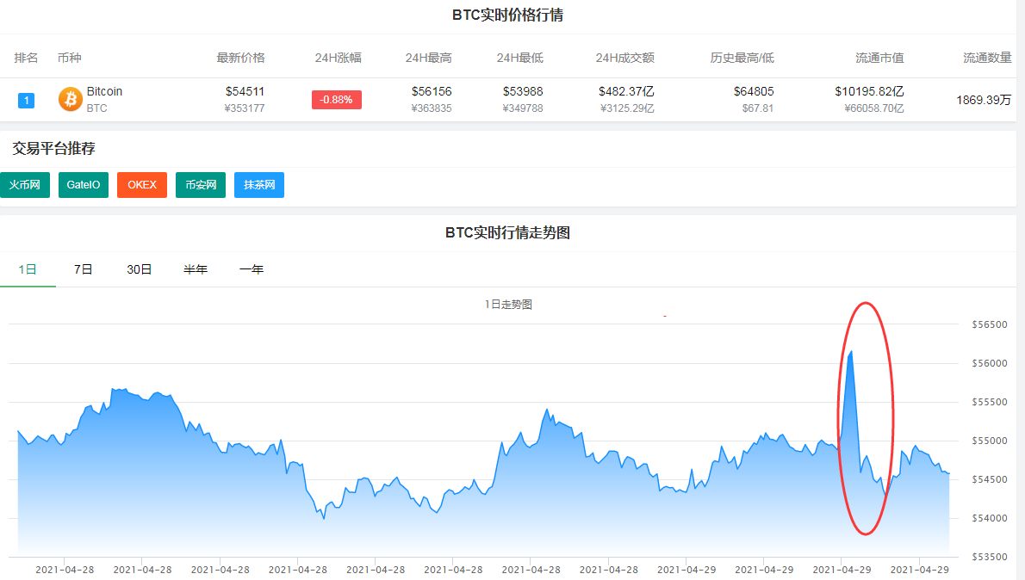
Task: Click the $56000 y-axis label
Action: [x=990, y=363]
